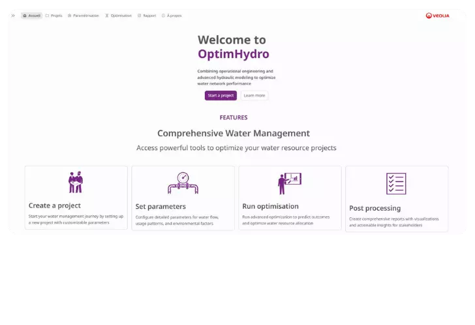Open the Paramétrisation nav item

(84, 16)
